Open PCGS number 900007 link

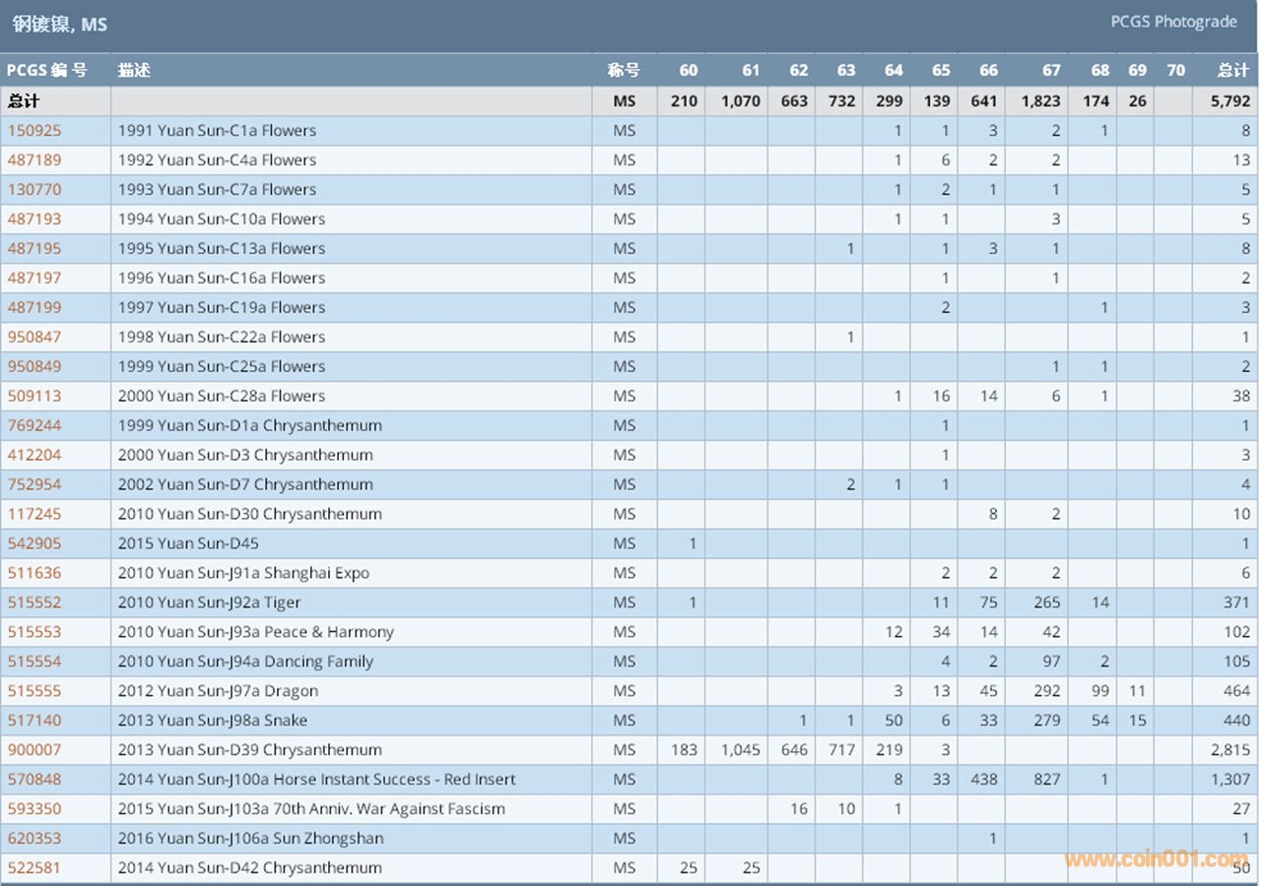[33, 750]
